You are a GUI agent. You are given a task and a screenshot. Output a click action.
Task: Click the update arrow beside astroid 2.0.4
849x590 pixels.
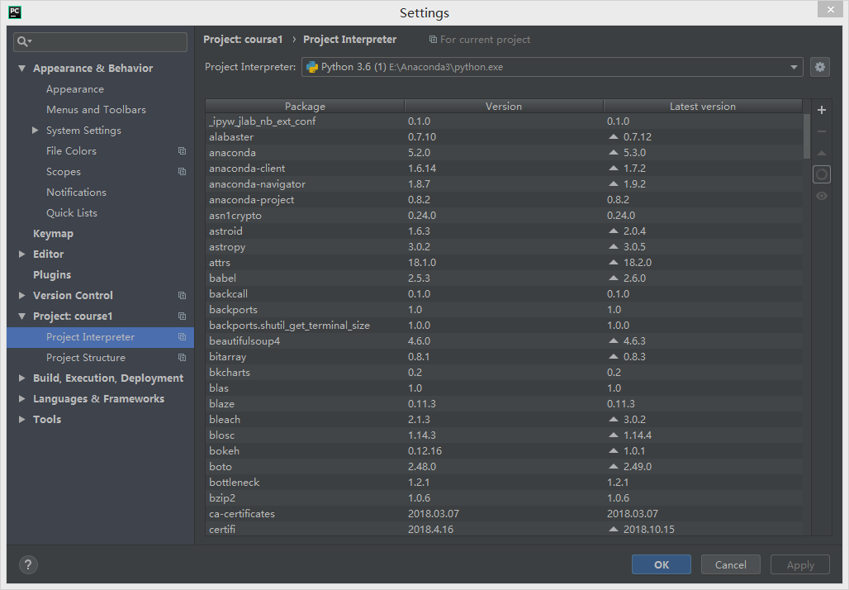coord(613,231)
